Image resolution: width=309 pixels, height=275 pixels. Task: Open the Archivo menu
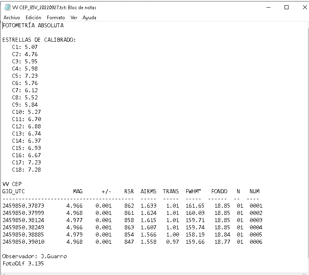pos(12,18)
